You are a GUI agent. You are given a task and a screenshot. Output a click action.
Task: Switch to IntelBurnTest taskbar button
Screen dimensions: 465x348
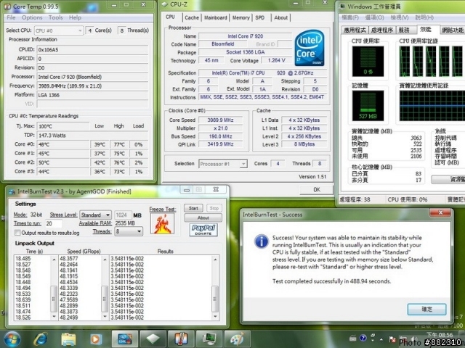(124, 339)
